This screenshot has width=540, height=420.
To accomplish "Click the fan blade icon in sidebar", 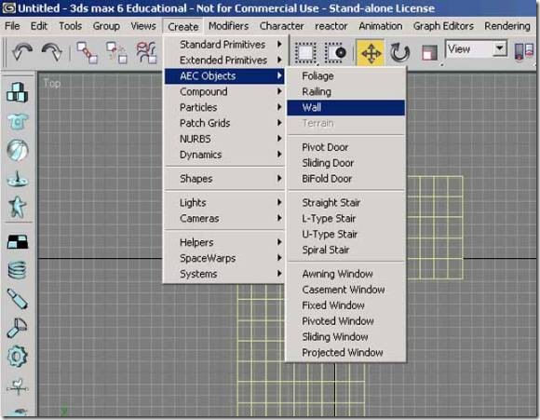I will point(17,327).
